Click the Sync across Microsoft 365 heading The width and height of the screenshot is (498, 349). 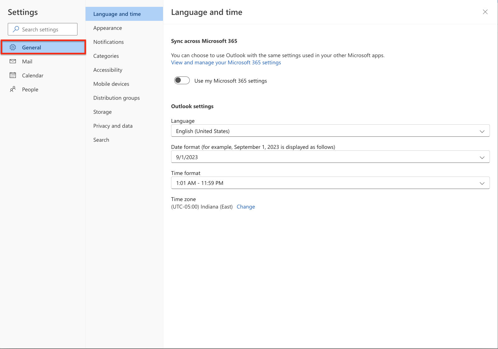pos(204,41)
